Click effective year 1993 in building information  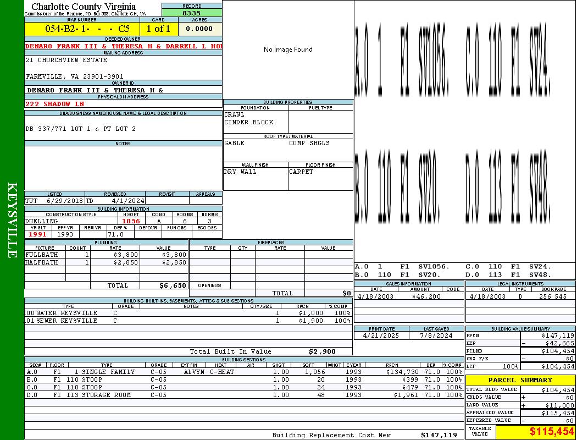click(65, 234)
